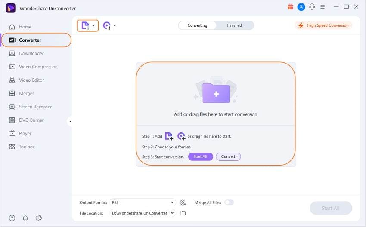Expand the Load DVD dropdown arrow
This screenshot has height=227, width=366.
(115, 25)
